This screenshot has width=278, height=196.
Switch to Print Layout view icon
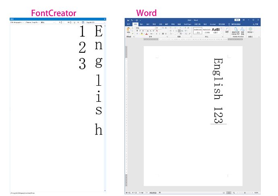229,193
